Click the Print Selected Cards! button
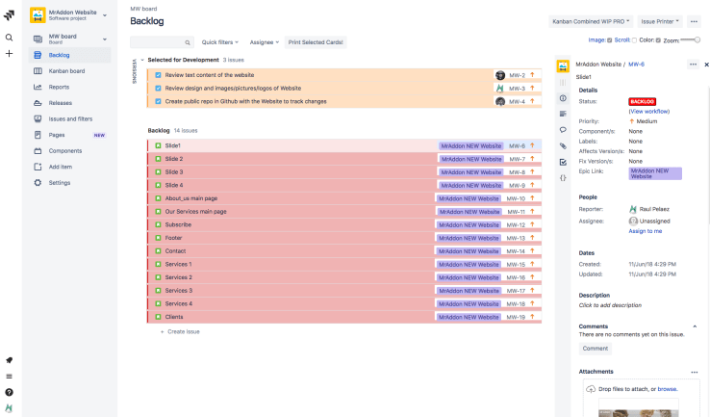710x417 pixels. pyautogui.click(x=316, y=42)
